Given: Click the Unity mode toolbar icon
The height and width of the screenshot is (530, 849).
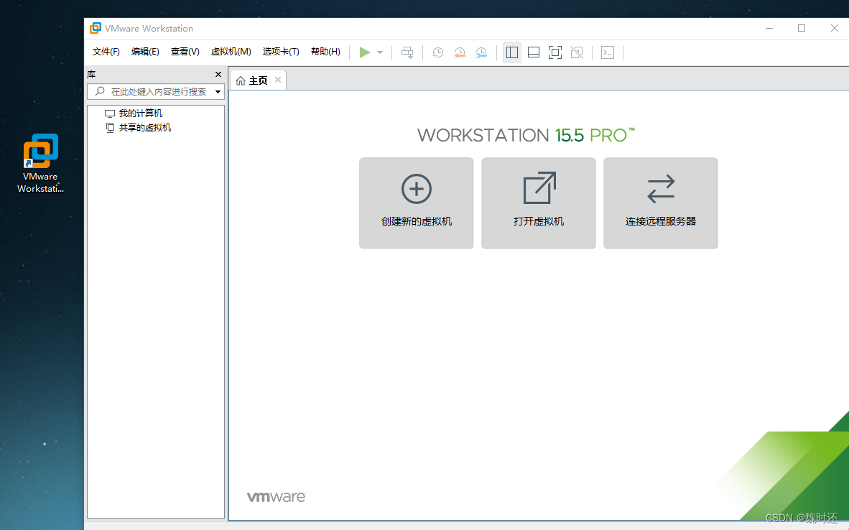Looking at the screenshot, I should pyautogui.click(x=577, y=52).
